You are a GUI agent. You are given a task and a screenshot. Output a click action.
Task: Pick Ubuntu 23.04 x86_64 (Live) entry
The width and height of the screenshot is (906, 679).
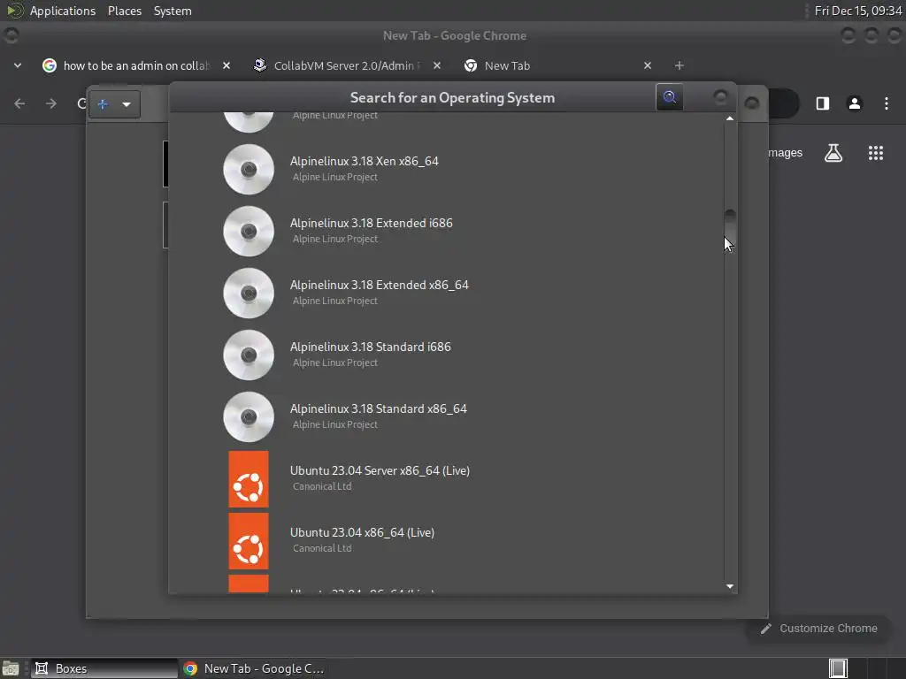tap(446, 540)
